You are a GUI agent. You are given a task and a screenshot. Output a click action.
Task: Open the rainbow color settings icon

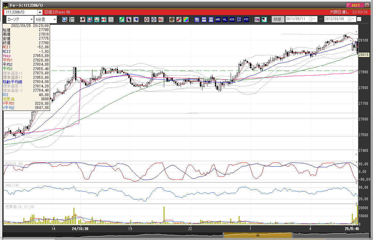coord(186,20)
